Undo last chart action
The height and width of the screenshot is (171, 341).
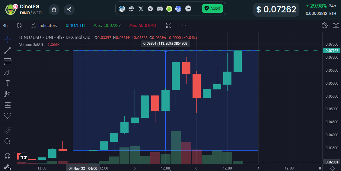184,25
